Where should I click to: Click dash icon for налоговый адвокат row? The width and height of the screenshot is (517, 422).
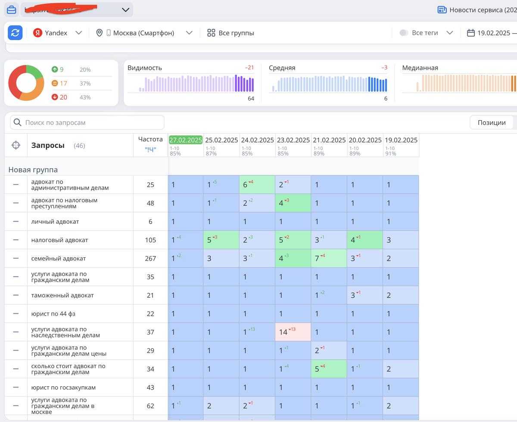(16, 240)
